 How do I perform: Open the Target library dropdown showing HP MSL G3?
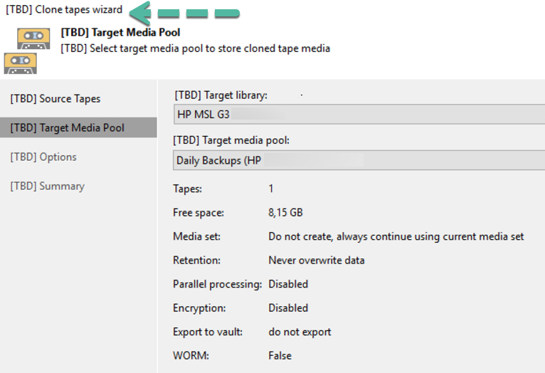(359, 114)
